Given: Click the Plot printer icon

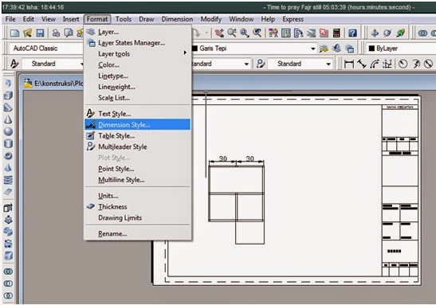Looking at the screenshot, I should (x=56, y=33).
